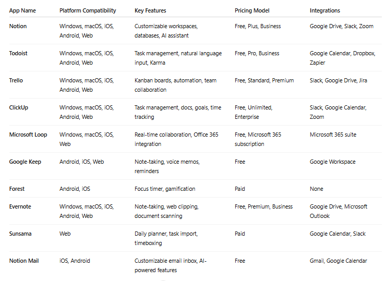The image size is (387, 281).
Task: Click the Google Keep app name
Action: click(x=25, y=162)
